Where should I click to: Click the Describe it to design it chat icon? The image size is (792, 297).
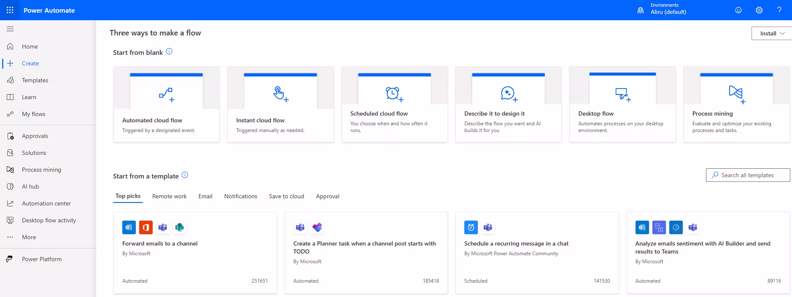click(x=509, y=94)
